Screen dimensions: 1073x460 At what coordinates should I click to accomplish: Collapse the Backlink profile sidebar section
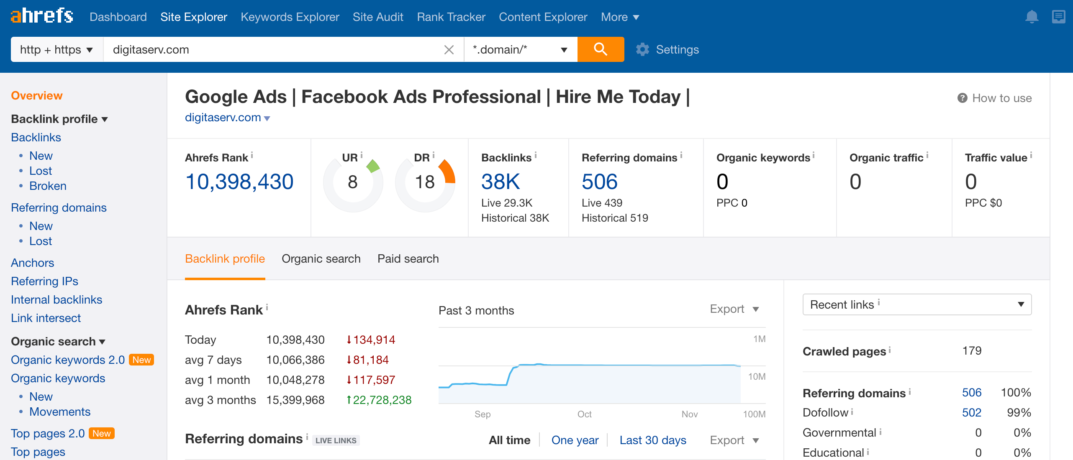[x=59, y=119]
